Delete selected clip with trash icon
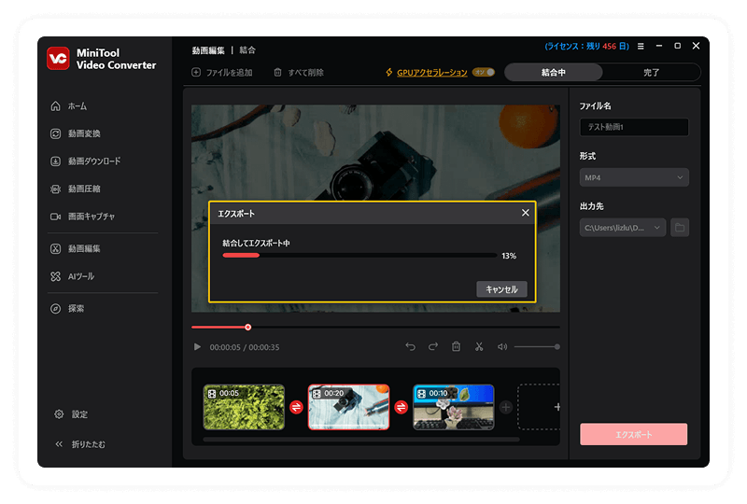Image resolution: width=747 pixels, height=504 pixels. (x=456, y=347)
